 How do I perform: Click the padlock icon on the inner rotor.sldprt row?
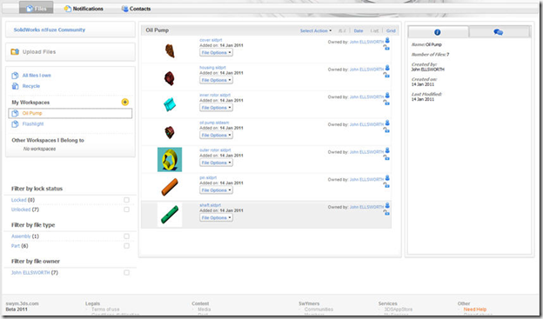[386, 103]
